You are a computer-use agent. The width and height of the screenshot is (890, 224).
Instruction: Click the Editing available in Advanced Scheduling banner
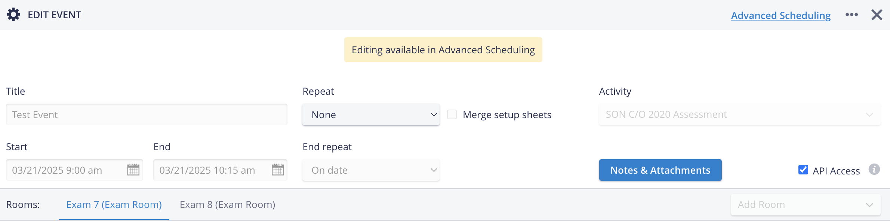click(x=443, y=50)
